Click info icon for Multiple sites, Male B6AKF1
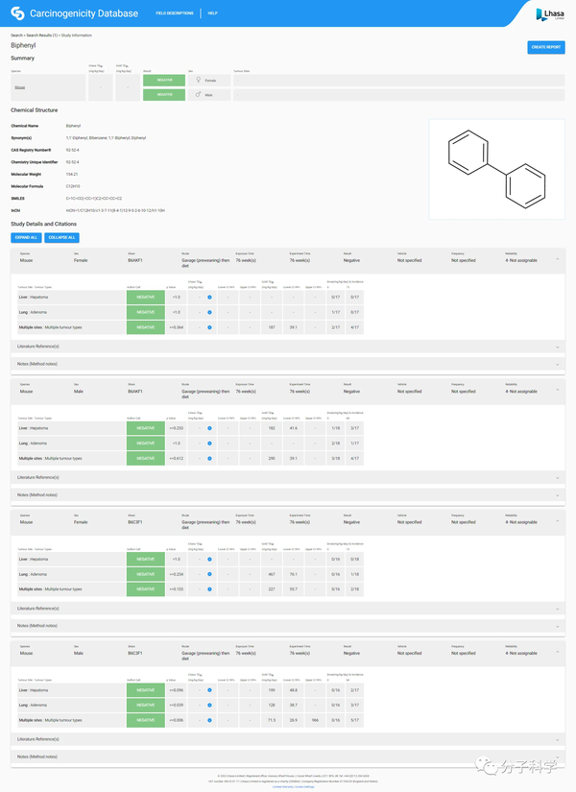 click(209, 458)
